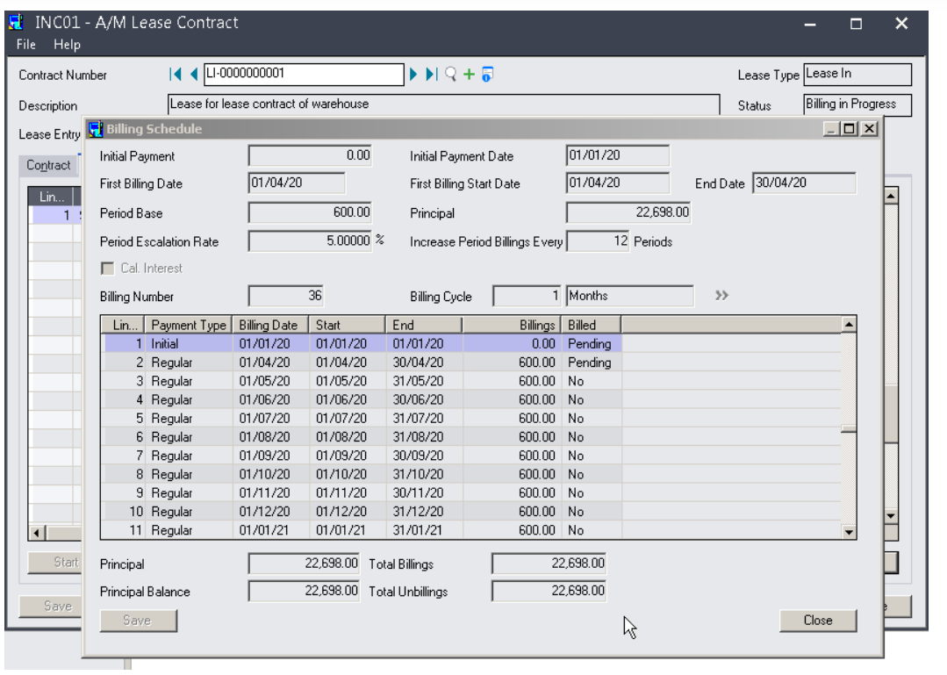Screen dimensions: 947x675
Task: Open the Billing Cycle Months field
Action: point(628,297)
